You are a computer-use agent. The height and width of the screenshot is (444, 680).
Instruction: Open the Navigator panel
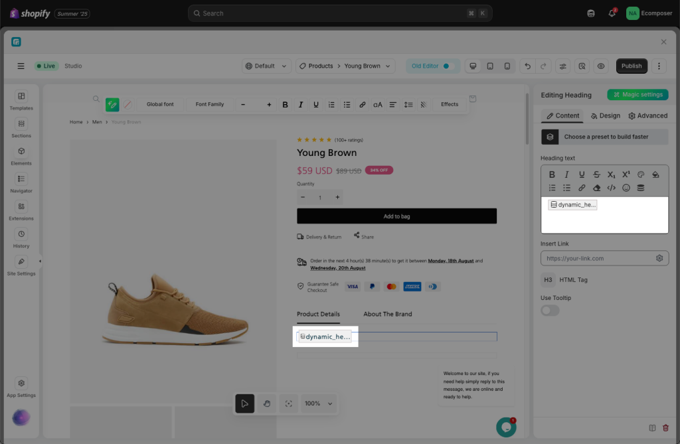pyautogui.click(x=21, y=183)
